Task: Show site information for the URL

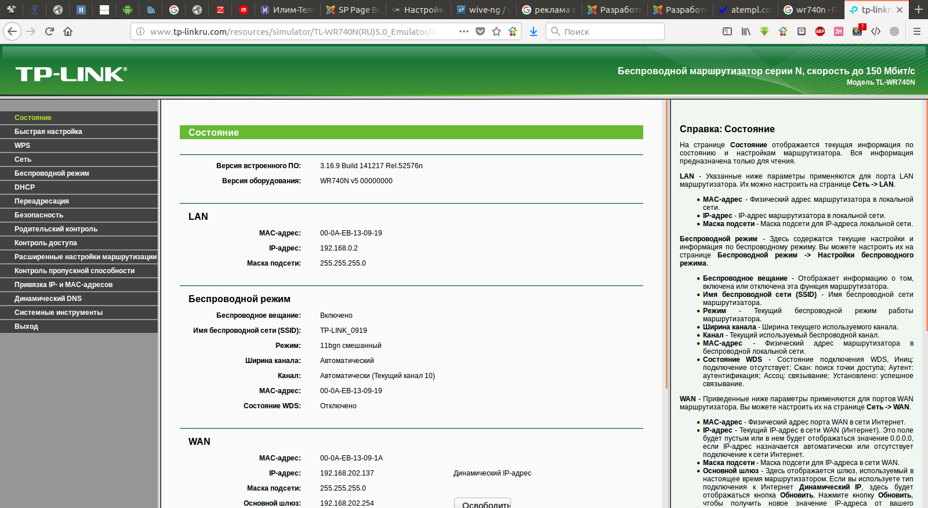Action: pos(140,31)
